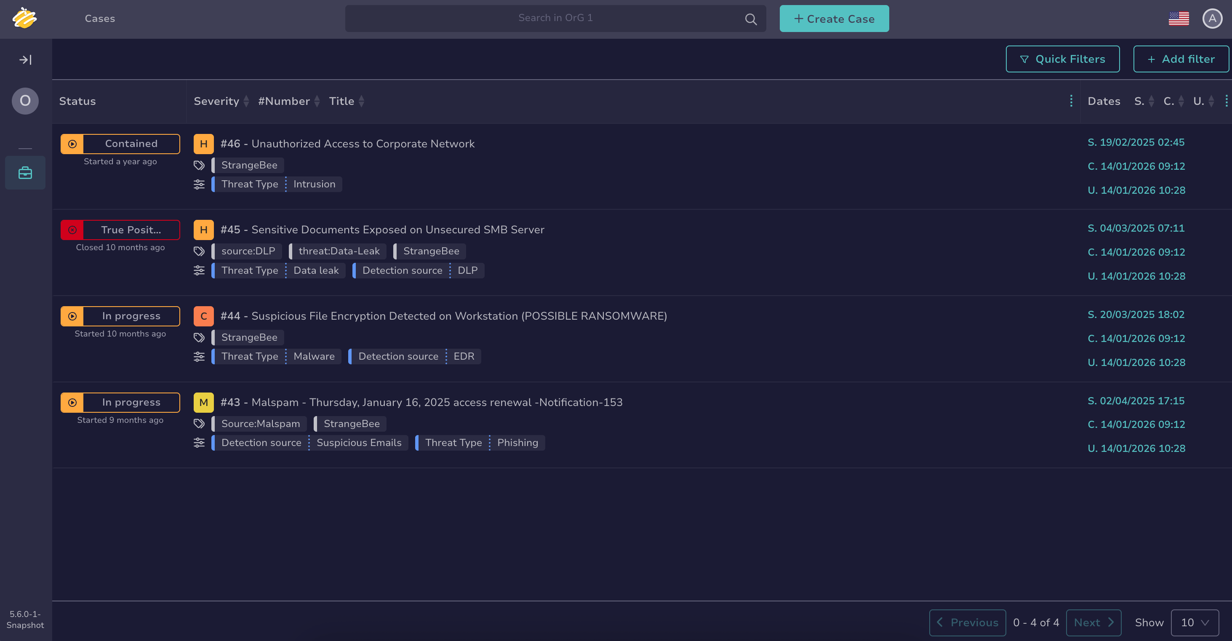Go to the Next page of cases

1093,622
